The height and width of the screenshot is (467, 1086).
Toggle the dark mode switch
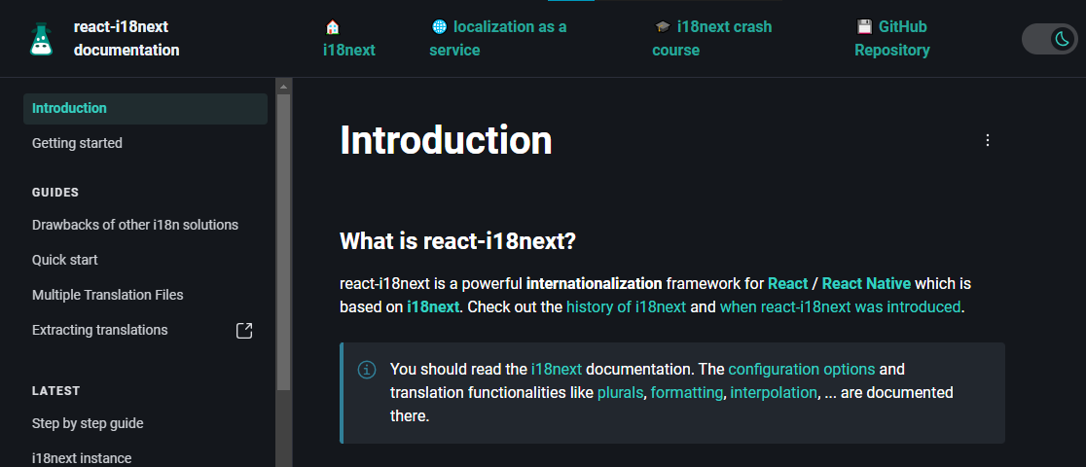(1050, 39)
